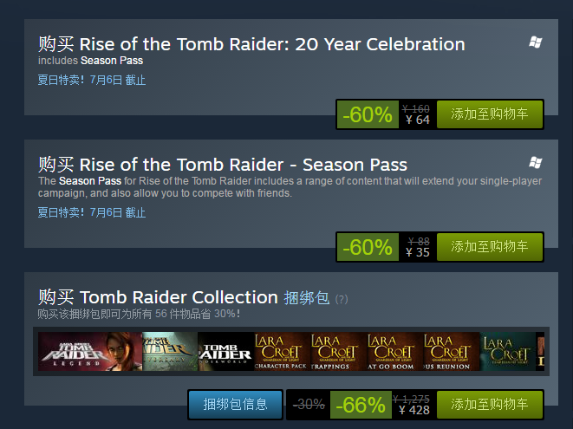Open Tomb Raider Underworld thumbnail
The width and height of the screenshot is (573, 429).
pyautogui.click(x=225, y=351)
